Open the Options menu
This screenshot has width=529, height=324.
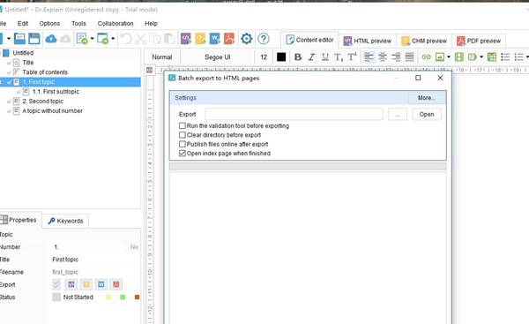49,24
